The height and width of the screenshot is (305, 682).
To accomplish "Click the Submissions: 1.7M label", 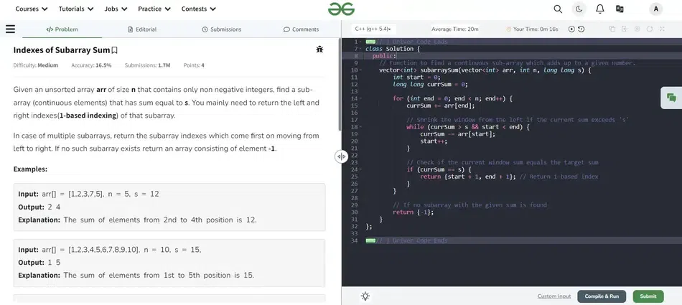I will [147, 65].
